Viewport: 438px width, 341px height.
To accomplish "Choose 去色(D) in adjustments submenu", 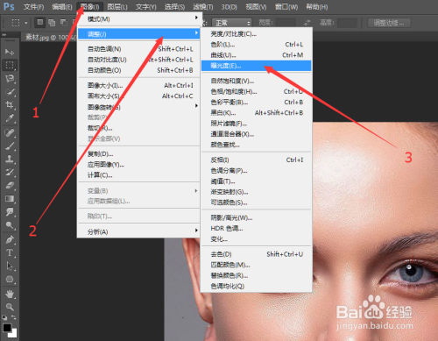I will tap(257, 254).
